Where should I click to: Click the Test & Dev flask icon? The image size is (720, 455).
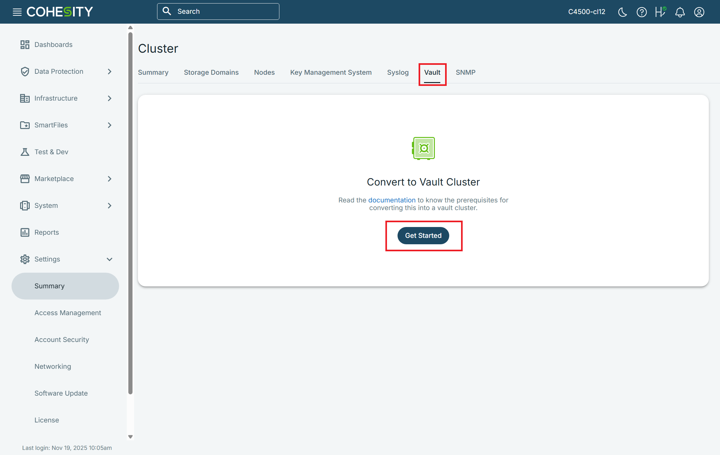[25, 152]
